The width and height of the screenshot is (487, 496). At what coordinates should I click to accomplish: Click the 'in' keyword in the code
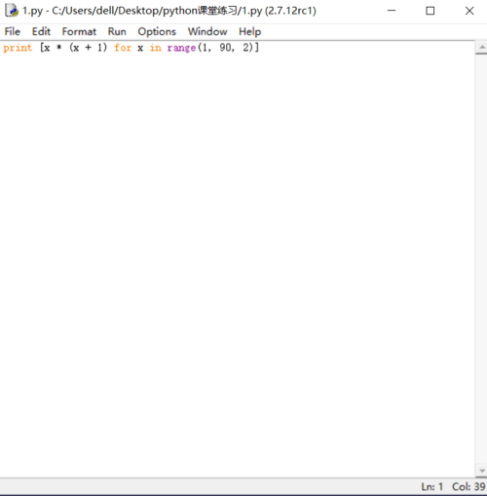155,48
